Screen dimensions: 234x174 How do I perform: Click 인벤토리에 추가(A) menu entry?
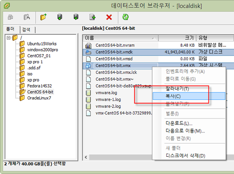tap(189, 71)
